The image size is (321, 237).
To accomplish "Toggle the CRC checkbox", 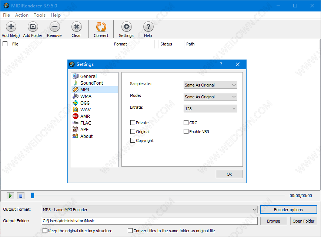I will tap(186, 123).
